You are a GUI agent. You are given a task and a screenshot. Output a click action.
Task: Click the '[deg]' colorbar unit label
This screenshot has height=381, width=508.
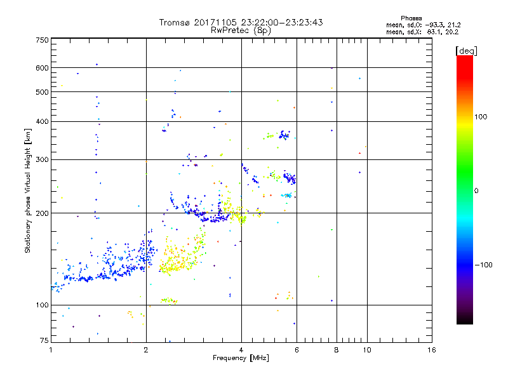466,51
